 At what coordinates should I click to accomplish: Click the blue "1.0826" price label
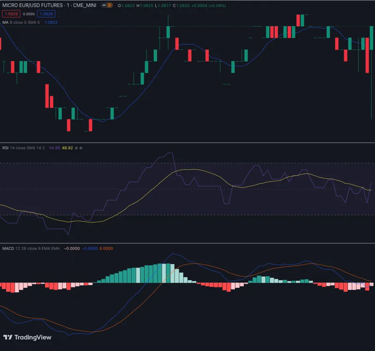click(x=47, y=14)
